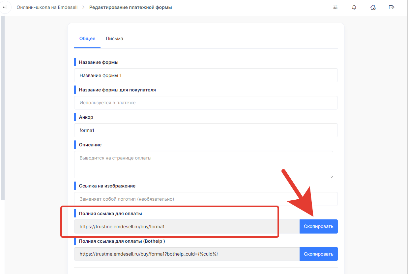Click Редактирование платежной формы breadcrumb title
Screen dimensions: 408x274
click(x=131, y=7)
